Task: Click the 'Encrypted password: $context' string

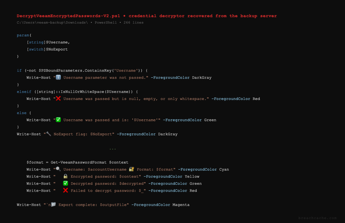Action: (104, 176)
